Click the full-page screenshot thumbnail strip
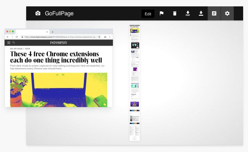The width and height of the screenshot is (248, 152). click(135, 83)
